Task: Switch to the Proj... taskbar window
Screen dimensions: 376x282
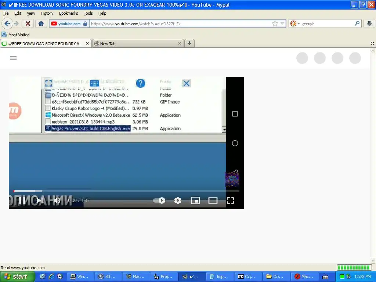Action: 164,276
